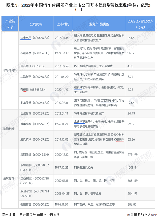Select the 鞍钢股份 (000898.SZ; 0347.HK) cell
Viewport: 157px width, 220px height.
[x=36, y=168]
